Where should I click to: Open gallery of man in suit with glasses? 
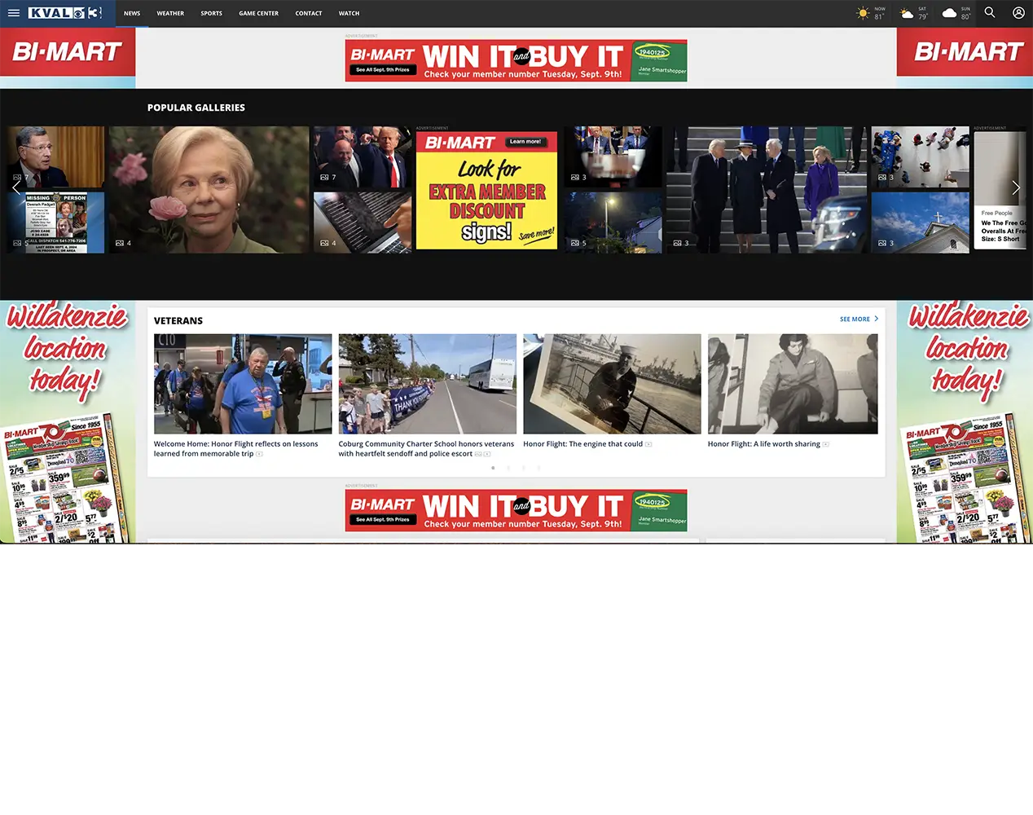(56, 157)
